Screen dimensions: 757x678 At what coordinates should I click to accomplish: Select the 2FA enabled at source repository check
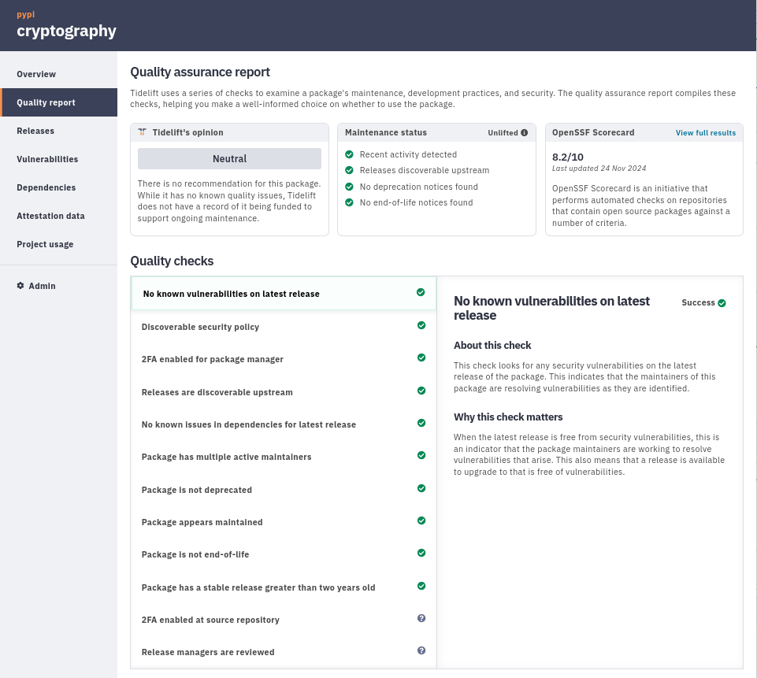tap(284, 620)
